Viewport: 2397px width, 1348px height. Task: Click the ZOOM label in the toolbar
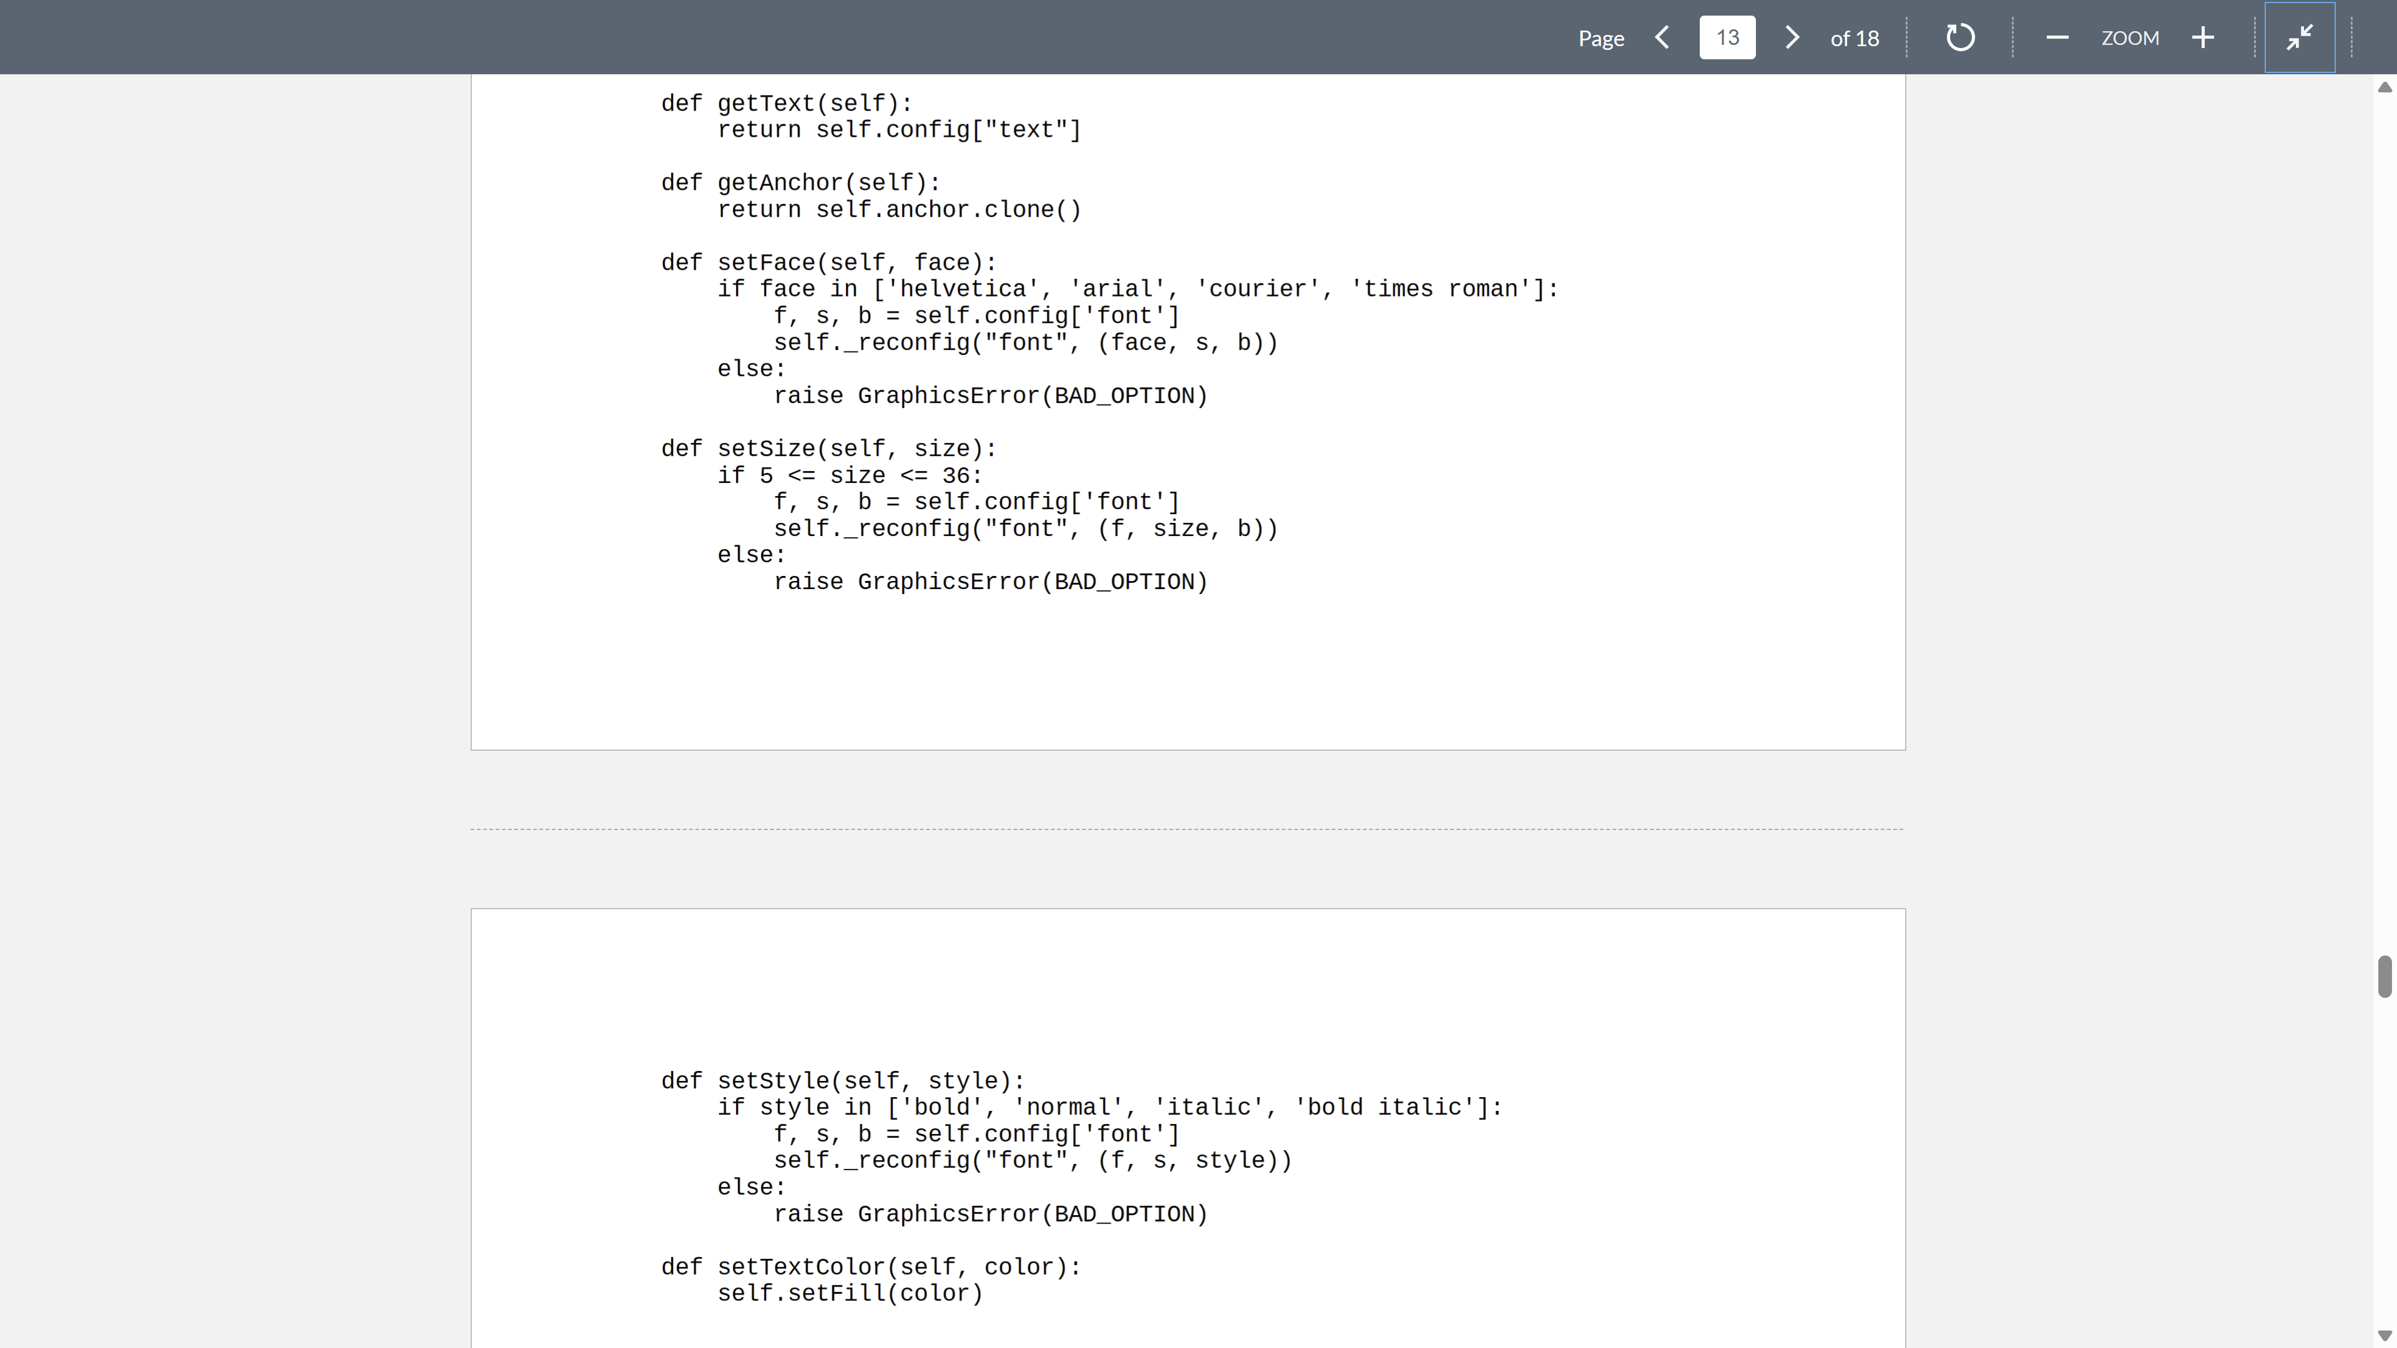pos(2129,38)
